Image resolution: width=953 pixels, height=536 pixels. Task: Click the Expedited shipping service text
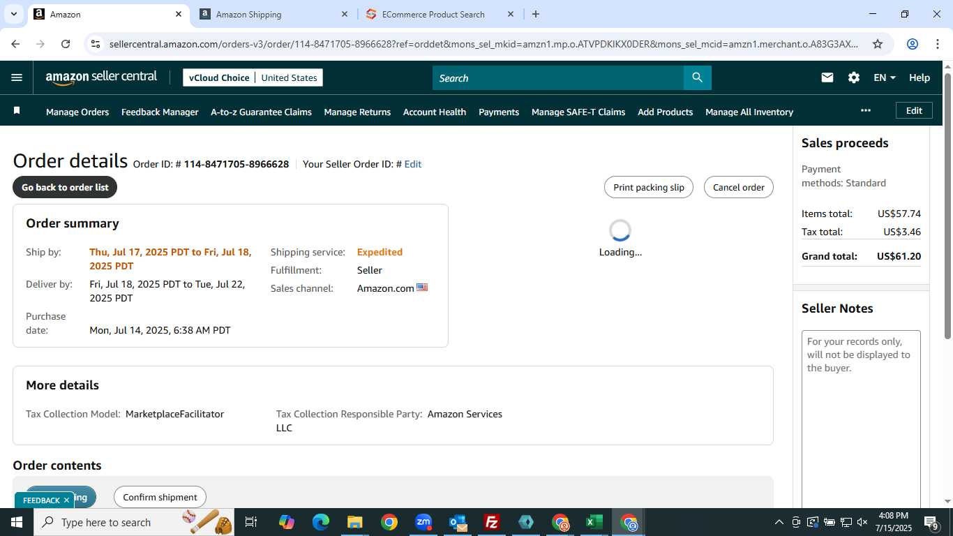(380, 252)
